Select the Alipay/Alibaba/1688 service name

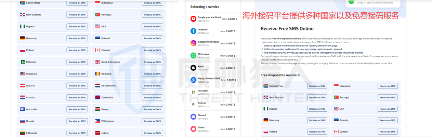point(209,78)
